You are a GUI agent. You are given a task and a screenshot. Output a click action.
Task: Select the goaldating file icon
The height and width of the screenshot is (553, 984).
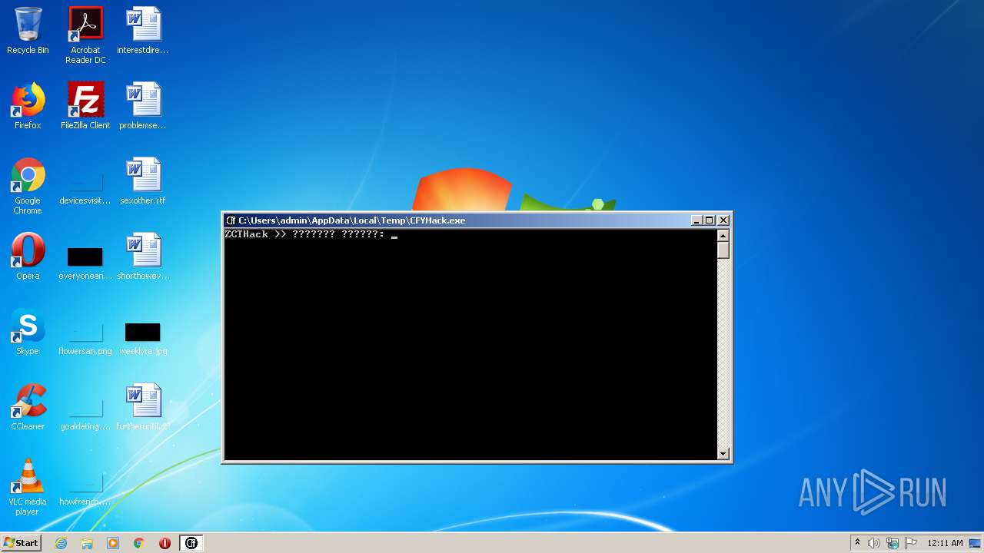point(85,413)
